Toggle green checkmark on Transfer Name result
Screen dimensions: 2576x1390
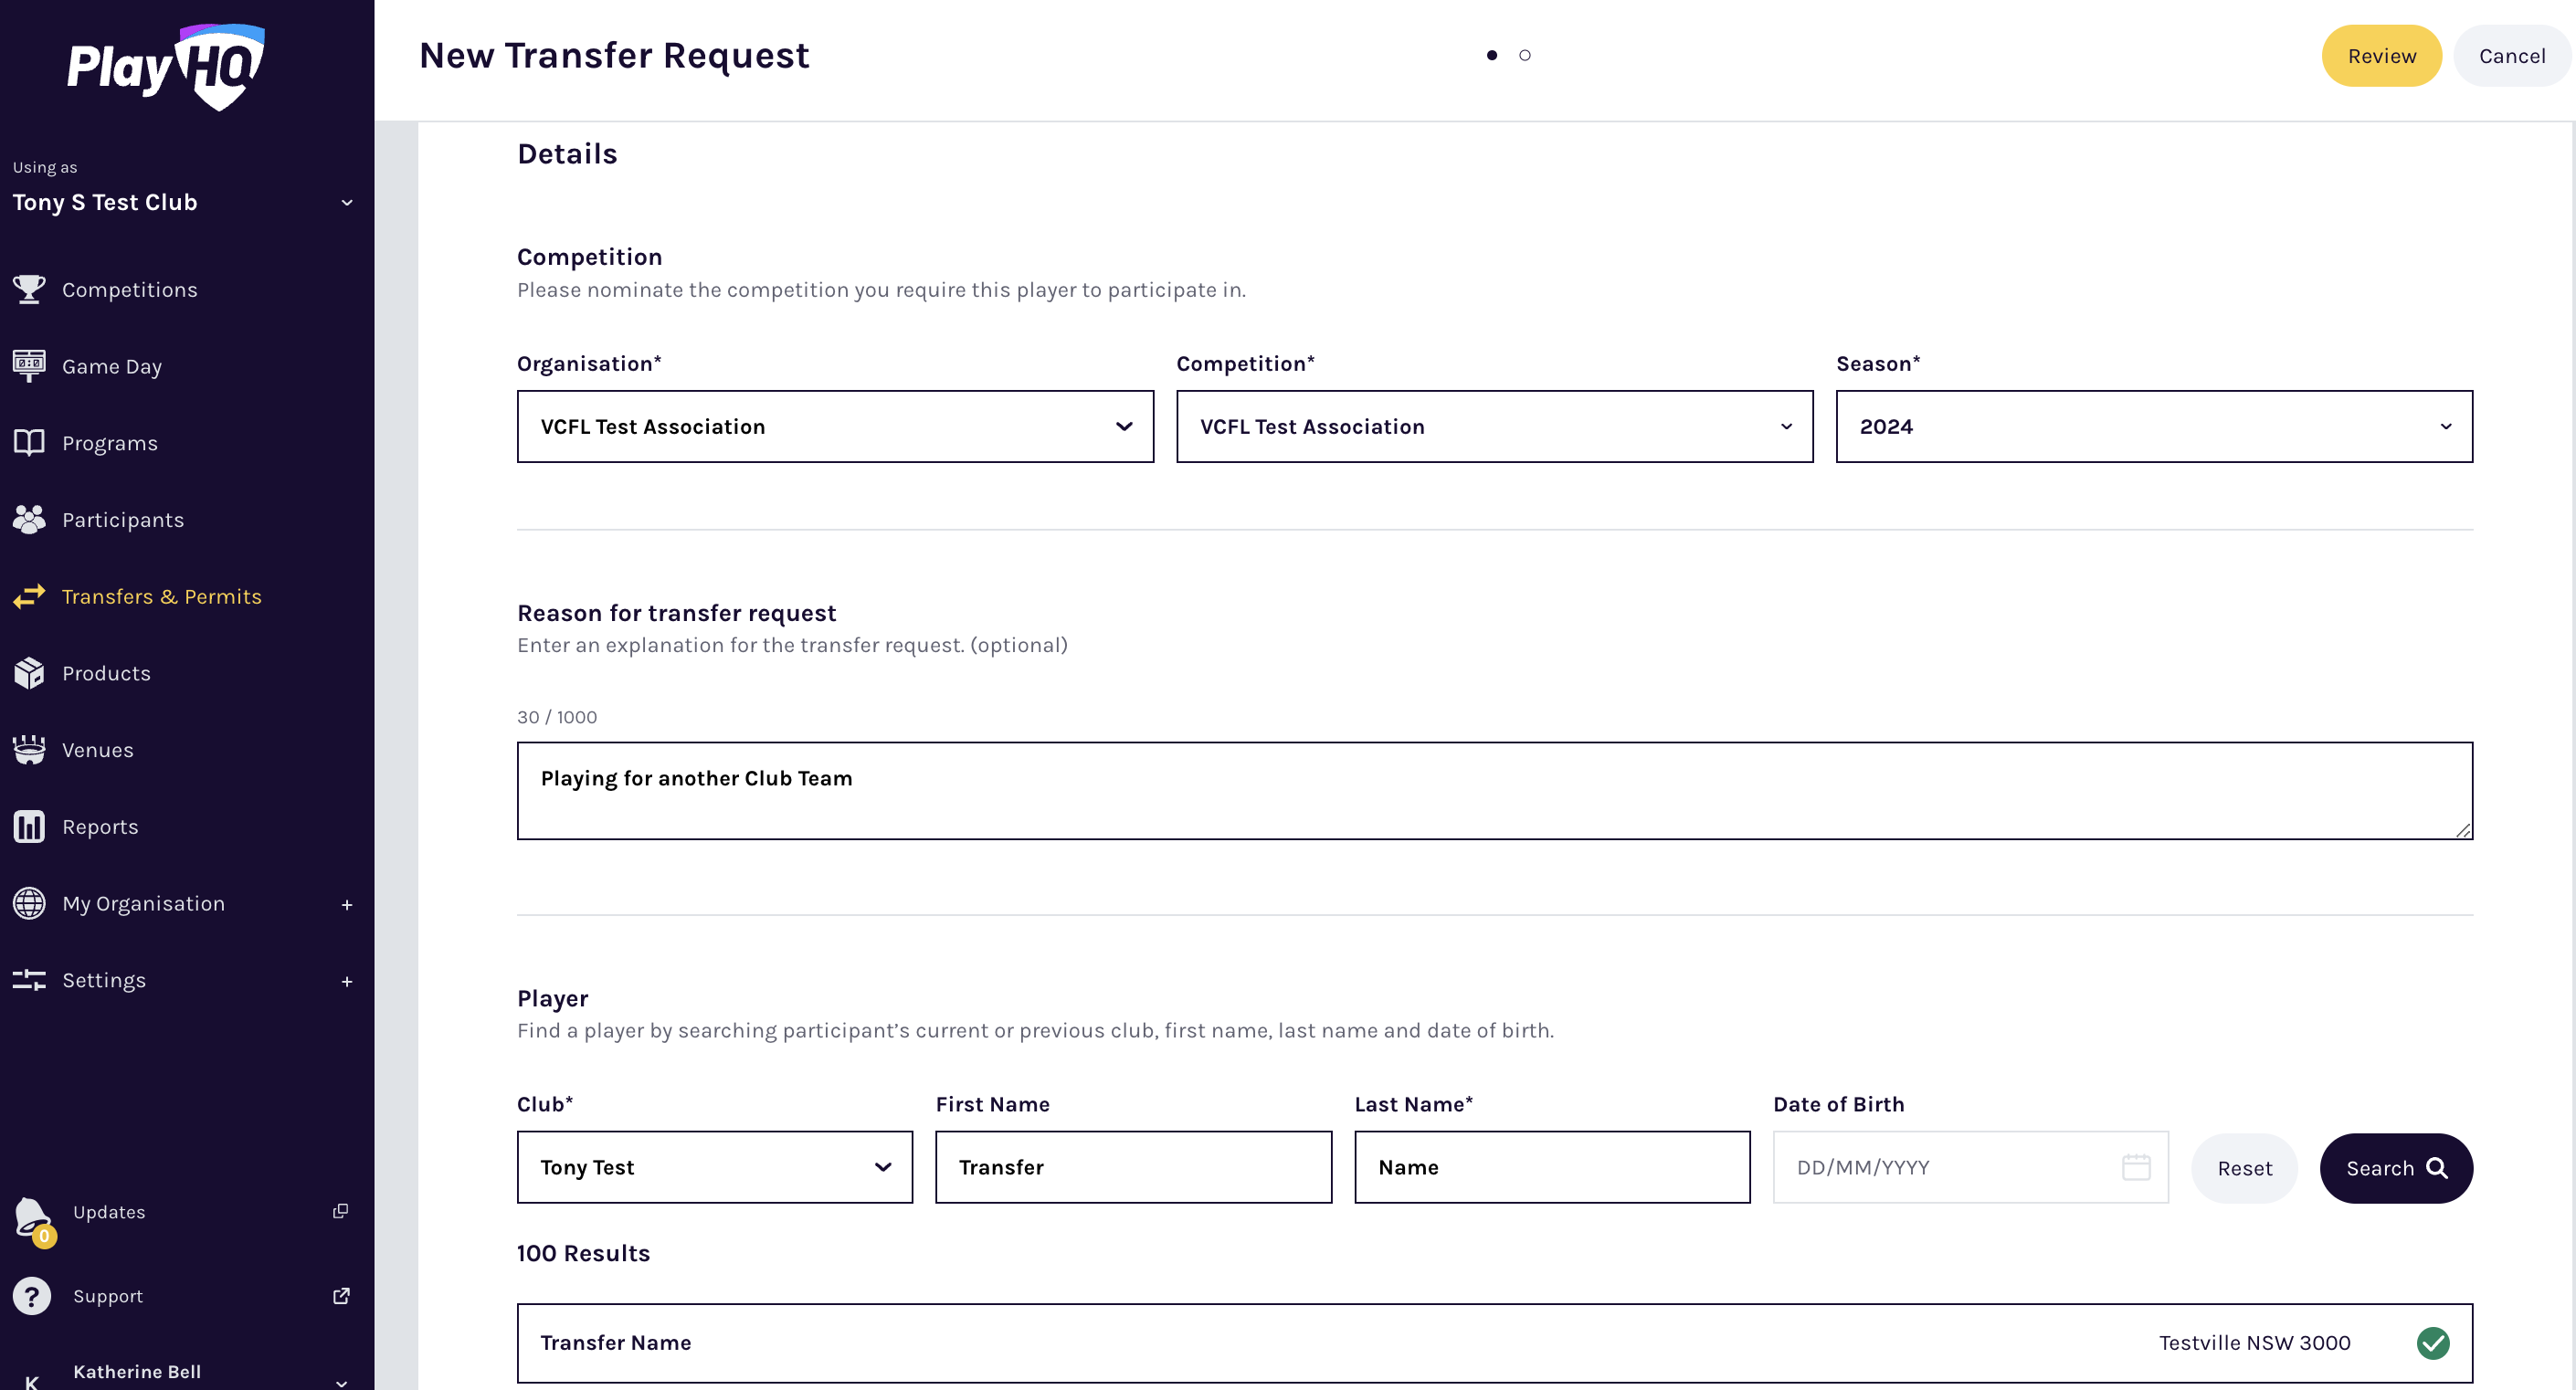coord(2432,1342)
